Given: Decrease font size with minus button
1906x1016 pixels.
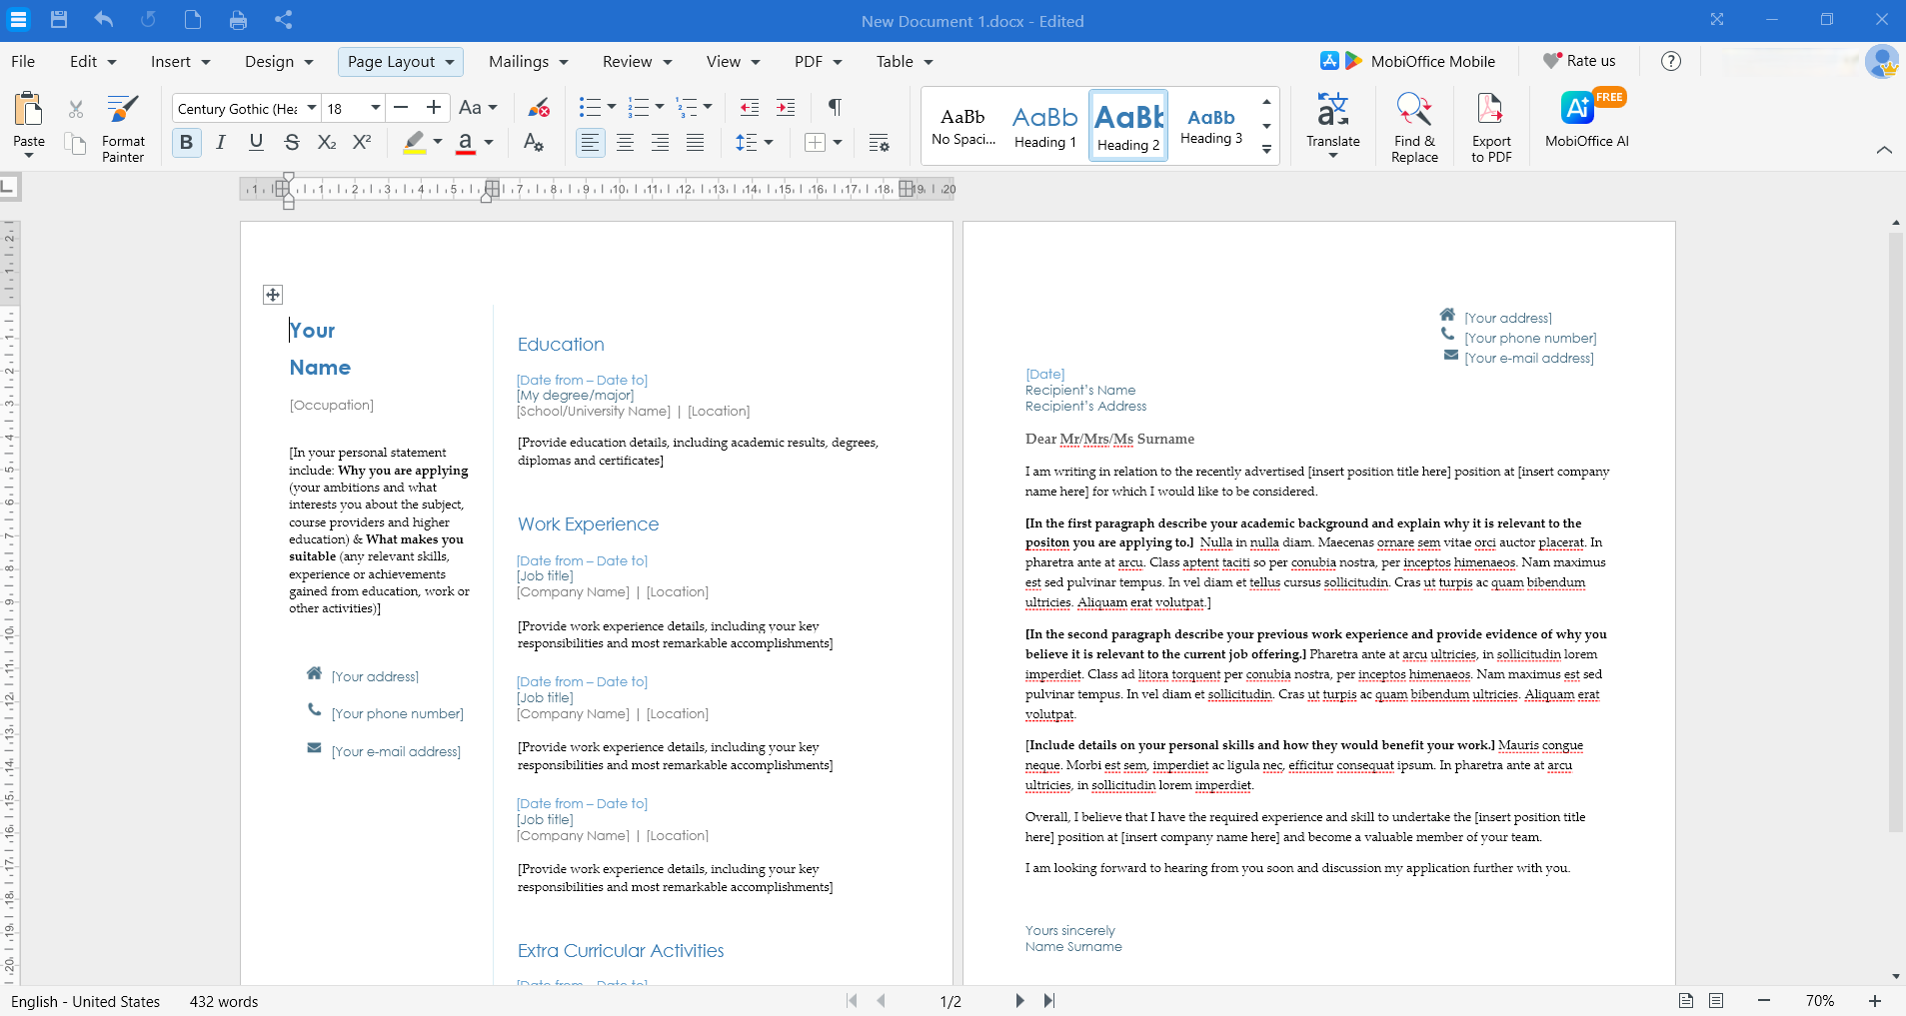Looking at the screenshot, I should [401, 108].
